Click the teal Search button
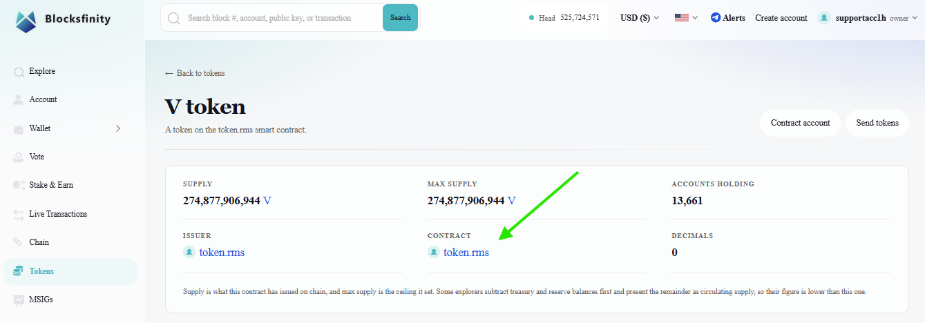This screenshot has height=323, width=925. (400, 18)
